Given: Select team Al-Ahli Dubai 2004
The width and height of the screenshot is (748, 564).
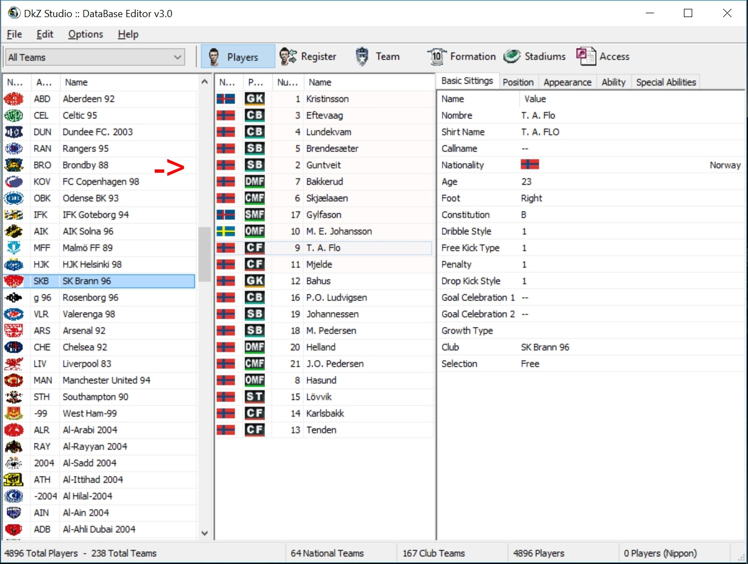Looking at the screenshot, I should pos(99,529).
